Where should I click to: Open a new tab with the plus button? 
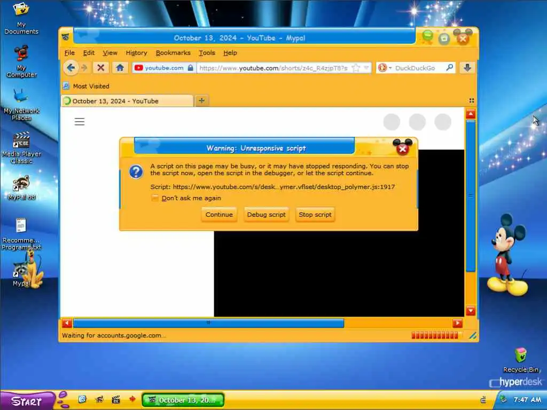pyautogui.click(x=201, y=101)
